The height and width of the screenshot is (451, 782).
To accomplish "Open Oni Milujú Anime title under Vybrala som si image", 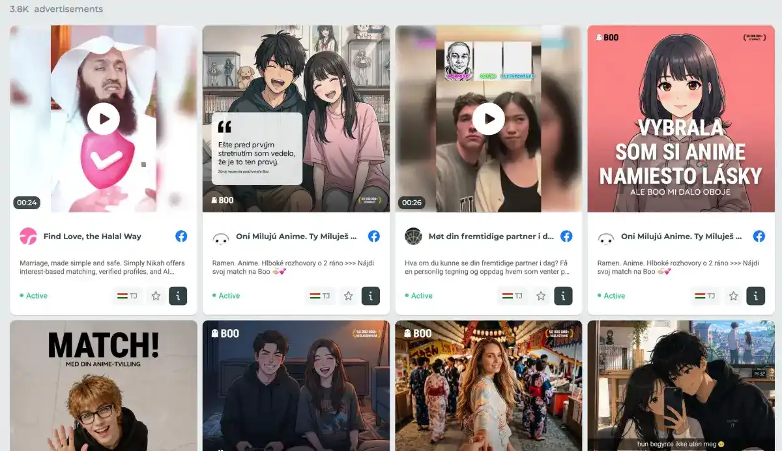I will tap(682, 237).
